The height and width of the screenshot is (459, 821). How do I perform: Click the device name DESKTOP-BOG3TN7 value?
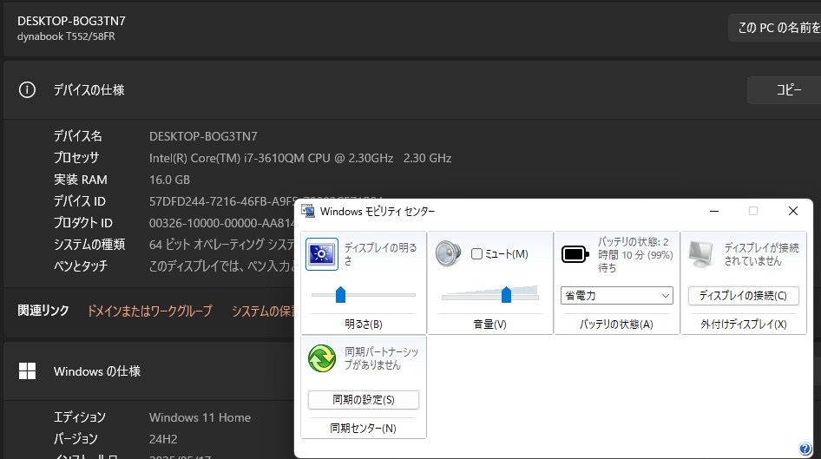coord(203,136)
